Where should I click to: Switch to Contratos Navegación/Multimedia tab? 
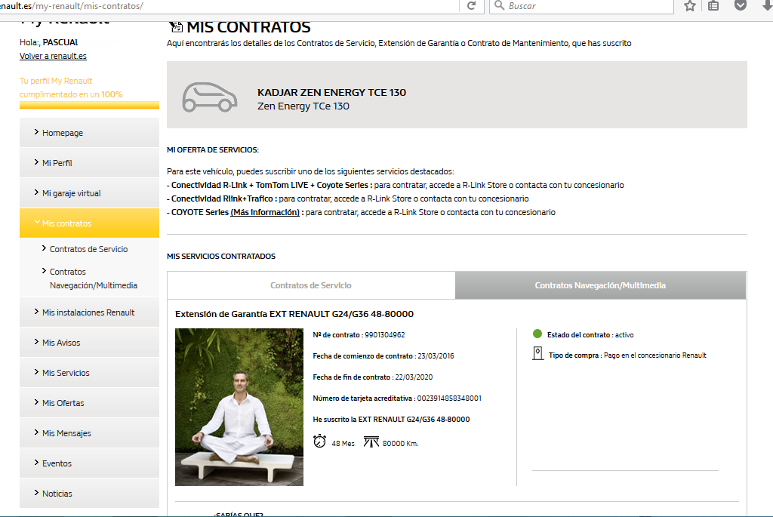600,285
